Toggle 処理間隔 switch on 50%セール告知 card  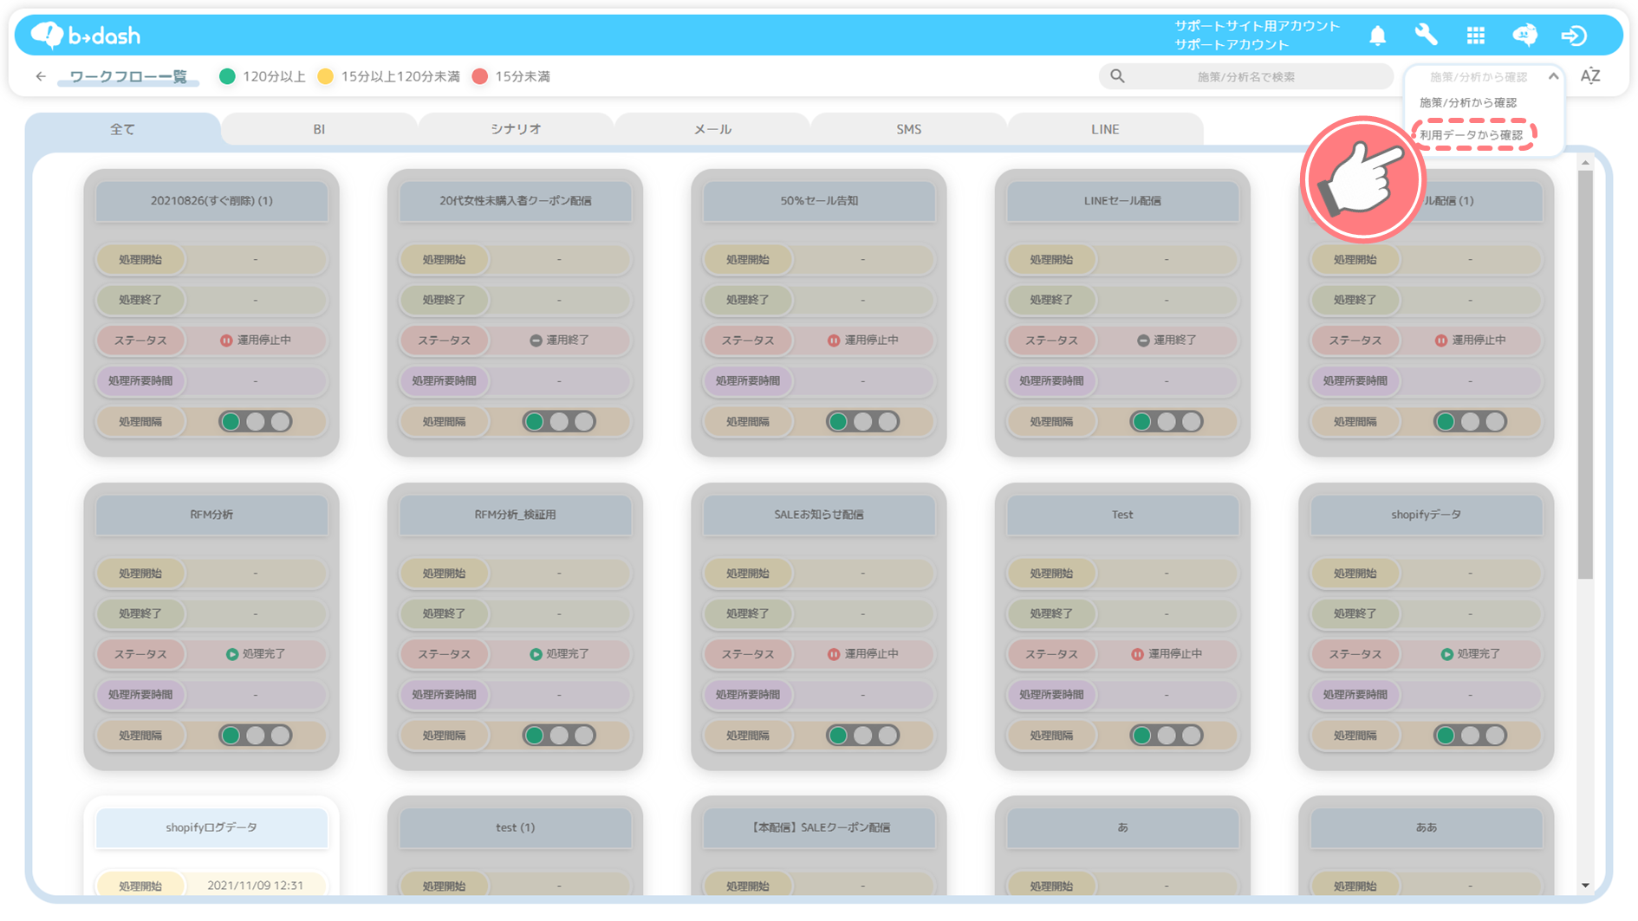pos(863,422)
